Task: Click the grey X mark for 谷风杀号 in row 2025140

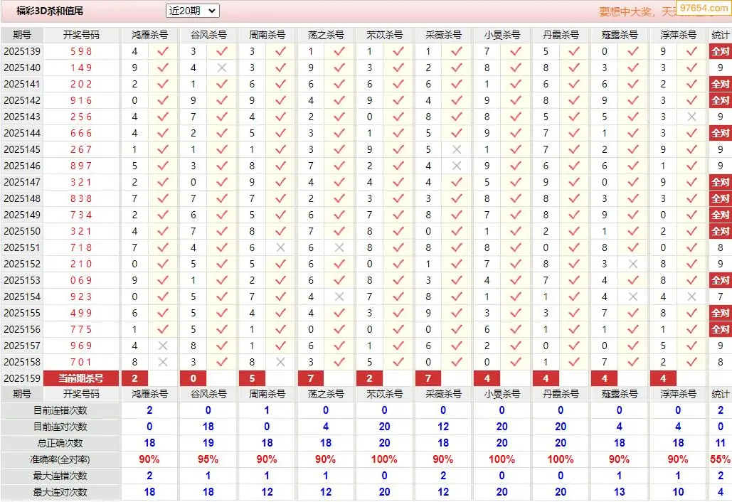Action: point(222,68)
